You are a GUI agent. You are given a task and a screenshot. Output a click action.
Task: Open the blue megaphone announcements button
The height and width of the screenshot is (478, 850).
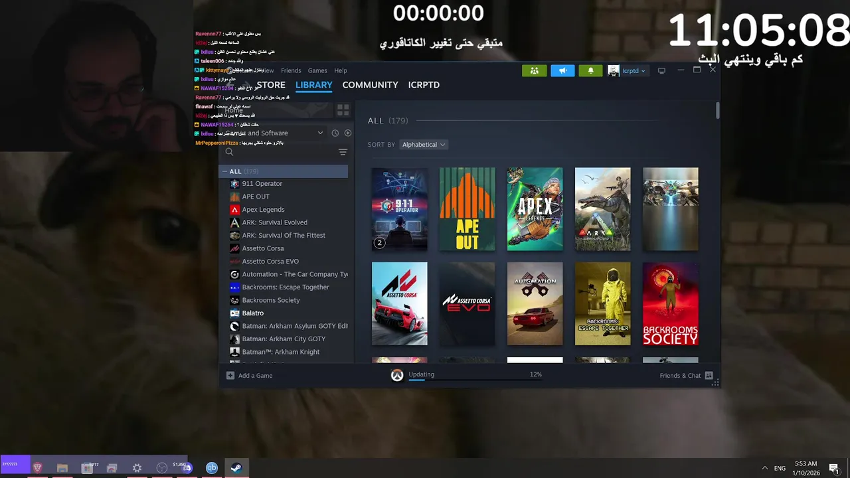562,70
